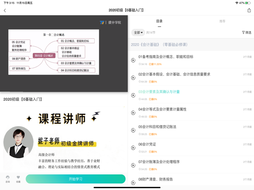Tap the 下午3:15 time in the status bar

tap(9, 3)
